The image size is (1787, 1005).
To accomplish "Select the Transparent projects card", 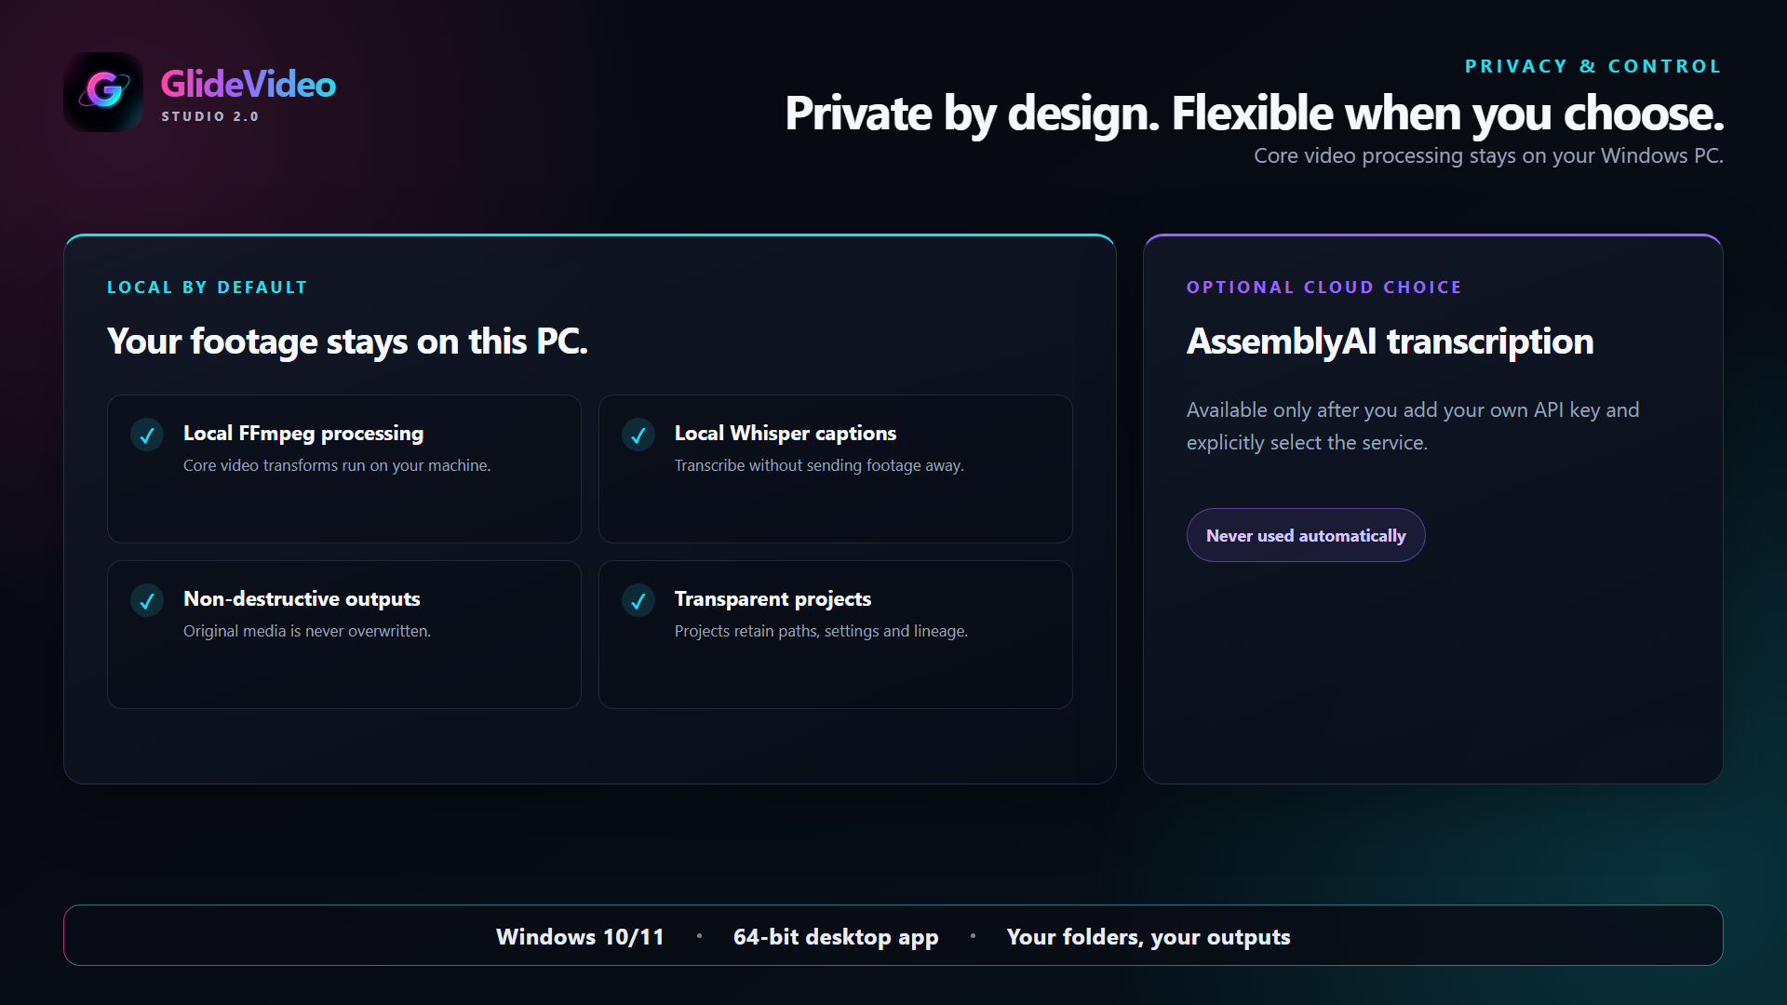I will [x=836, y=635].
